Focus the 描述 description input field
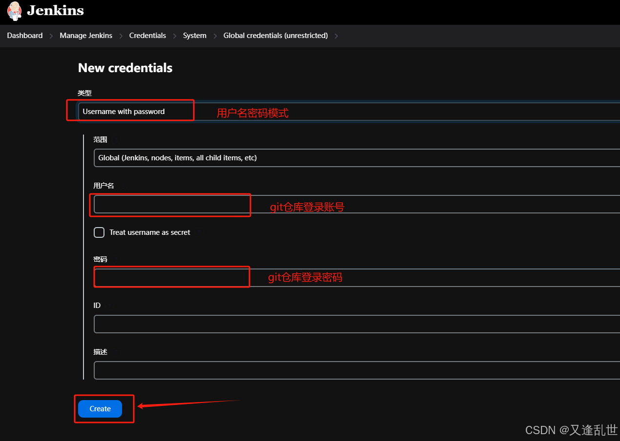 [357, 370]
